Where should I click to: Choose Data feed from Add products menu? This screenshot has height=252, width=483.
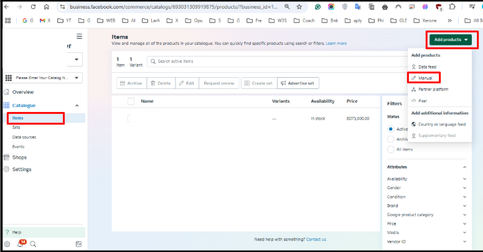tap(426, 67)
